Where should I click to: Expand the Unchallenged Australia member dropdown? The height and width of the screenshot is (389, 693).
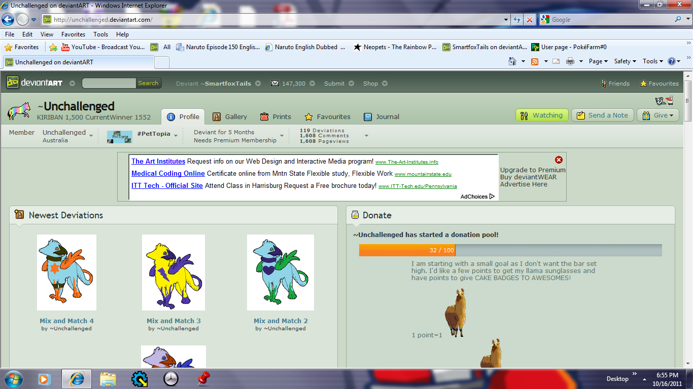pos(91,136)
